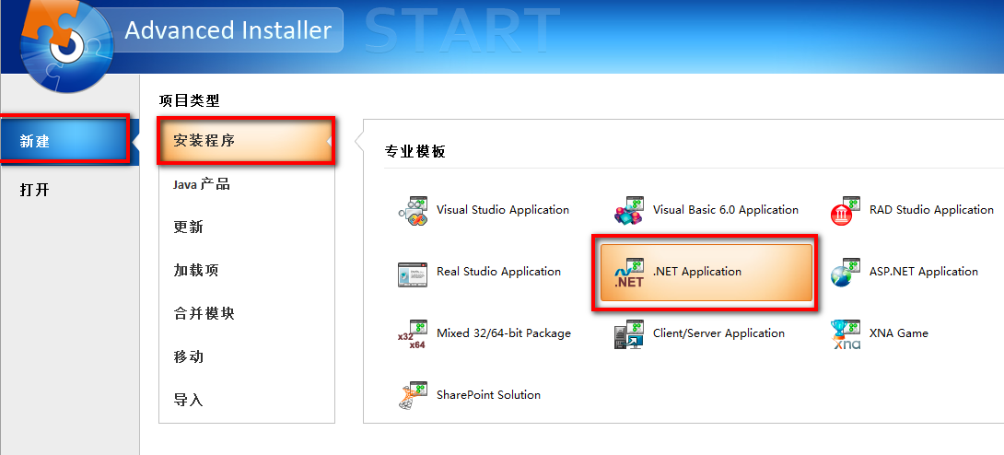The height and width of the screenshot is (455, 1004).
Task: Click the Mixed 32/64-bit Package icon
Action: (413, 334)
